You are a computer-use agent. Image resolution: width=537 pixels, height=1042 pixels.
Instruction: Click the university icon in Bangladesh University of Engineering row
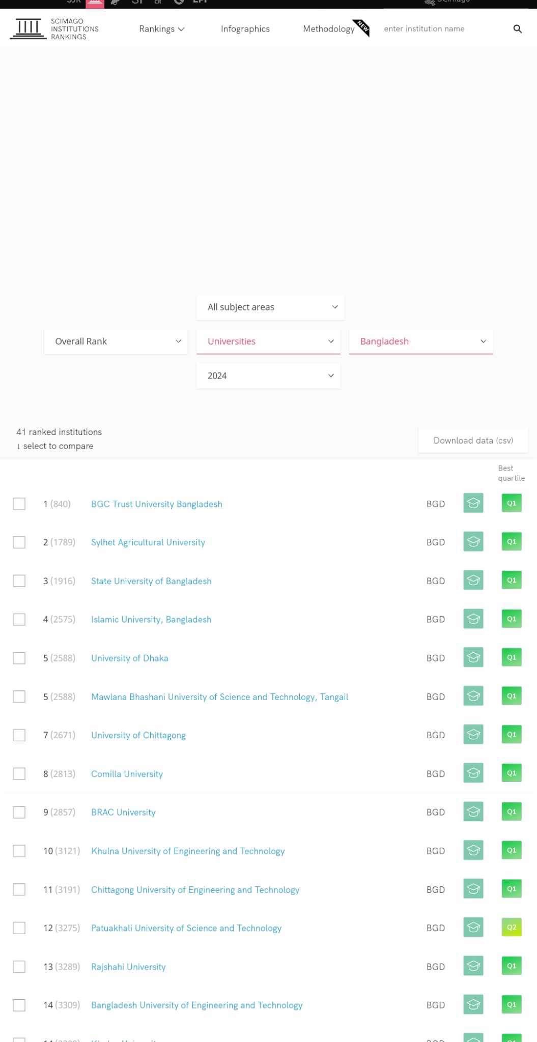click(473, 1005)
